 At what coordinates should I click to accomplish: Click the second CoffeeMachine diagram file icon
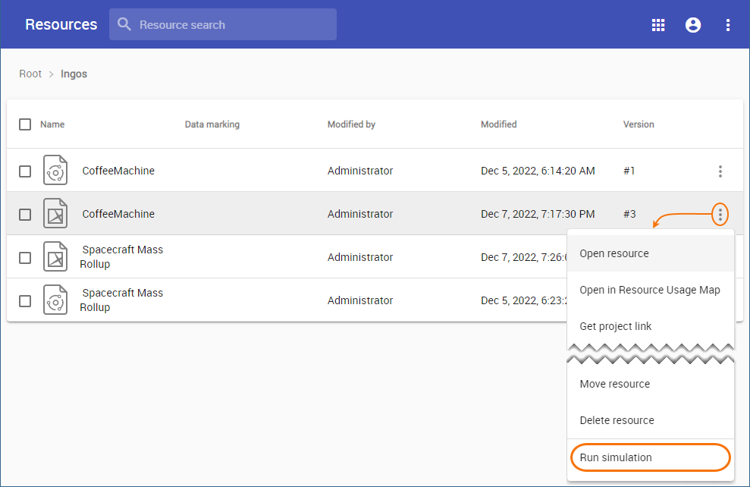pyautogui.click(x=55, y=214)
